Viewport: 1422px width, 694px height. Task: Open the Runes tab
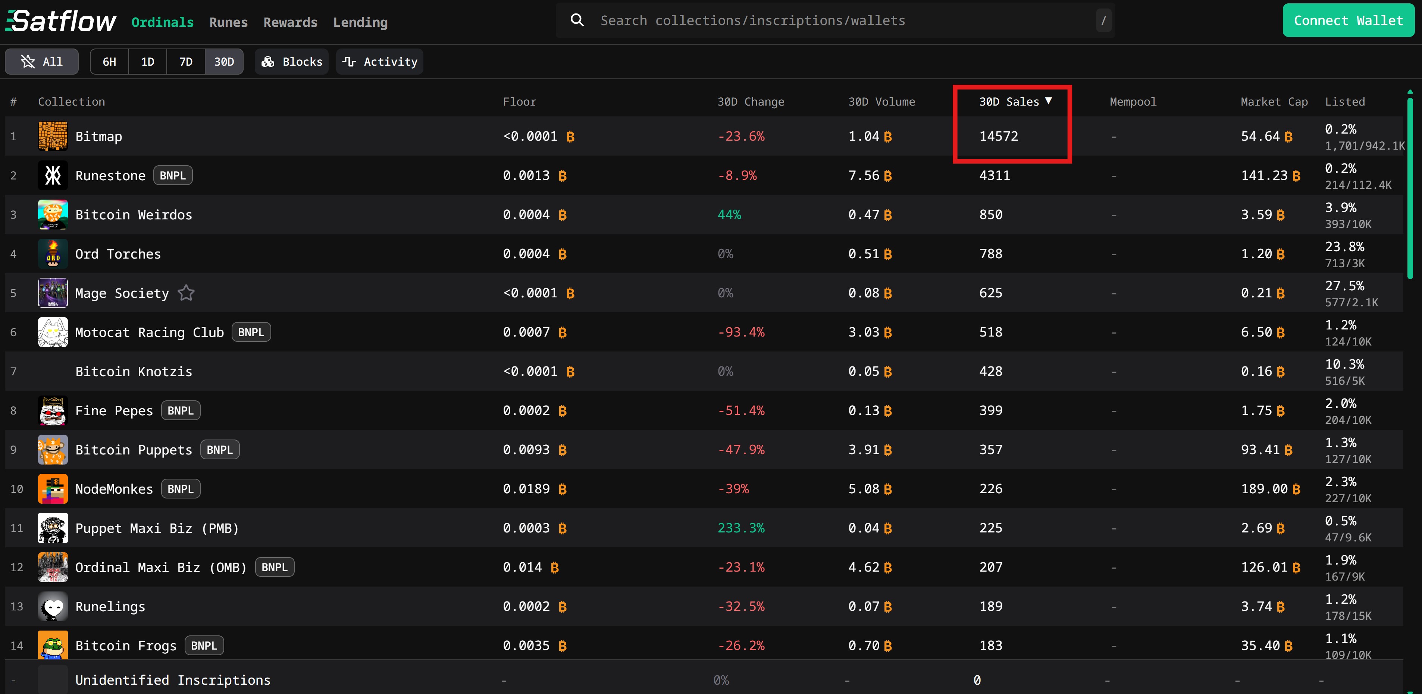point(229,23)
